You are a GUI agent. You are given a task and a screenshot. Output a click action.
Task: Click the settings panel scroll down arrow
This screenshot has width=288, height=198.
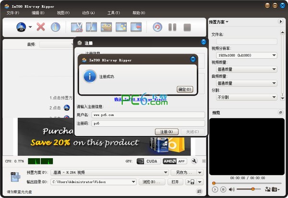point(283,98)
